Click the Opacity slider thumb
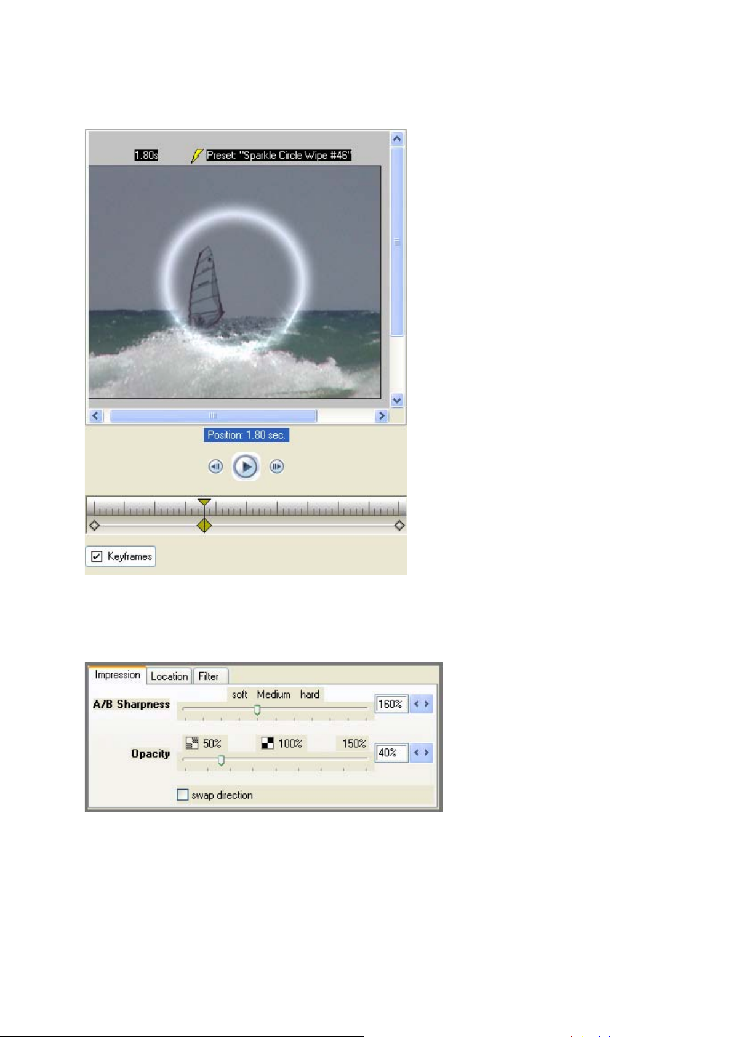The width and height of the screenshot is (733, 1037). (x=221, y=760)
